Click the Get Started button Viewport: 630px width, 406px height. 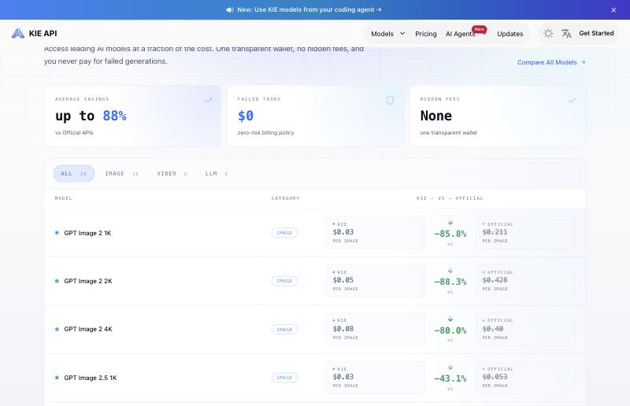tap(596, 33)
